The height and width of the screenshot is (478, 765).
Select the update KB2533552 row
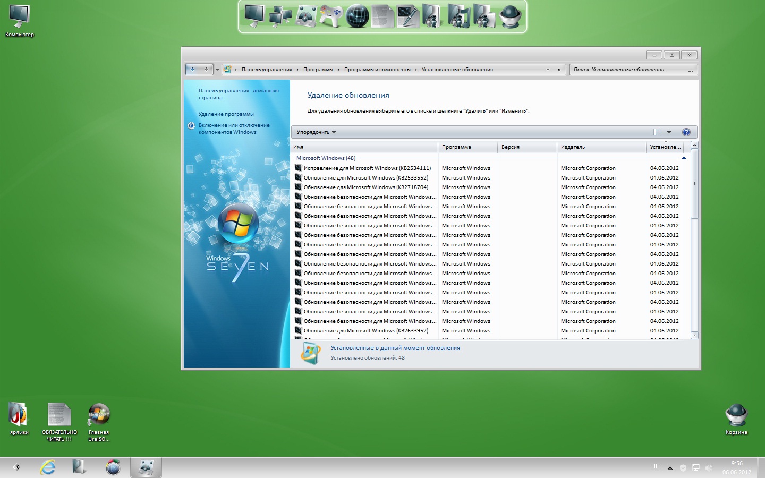coord(488,177)
